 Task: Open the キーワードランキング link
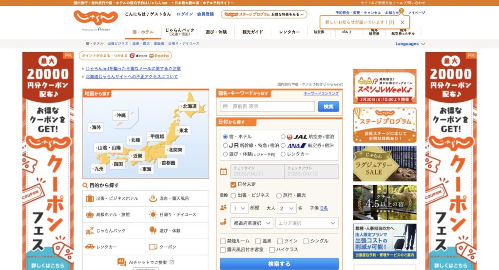tap(321, 93)
